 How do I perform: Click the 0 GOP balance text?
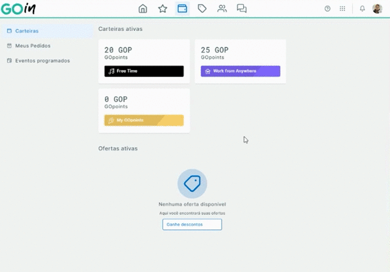click(116, 99)
